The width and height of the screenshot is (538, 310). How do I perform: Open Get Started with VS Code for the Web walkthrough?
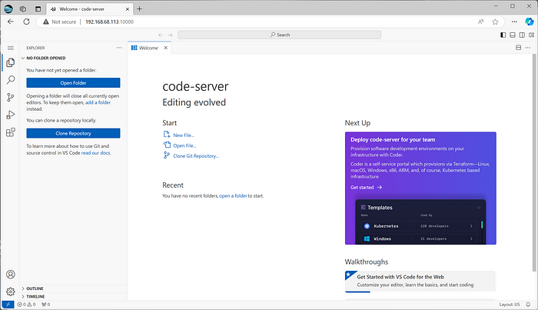point(420,281)
